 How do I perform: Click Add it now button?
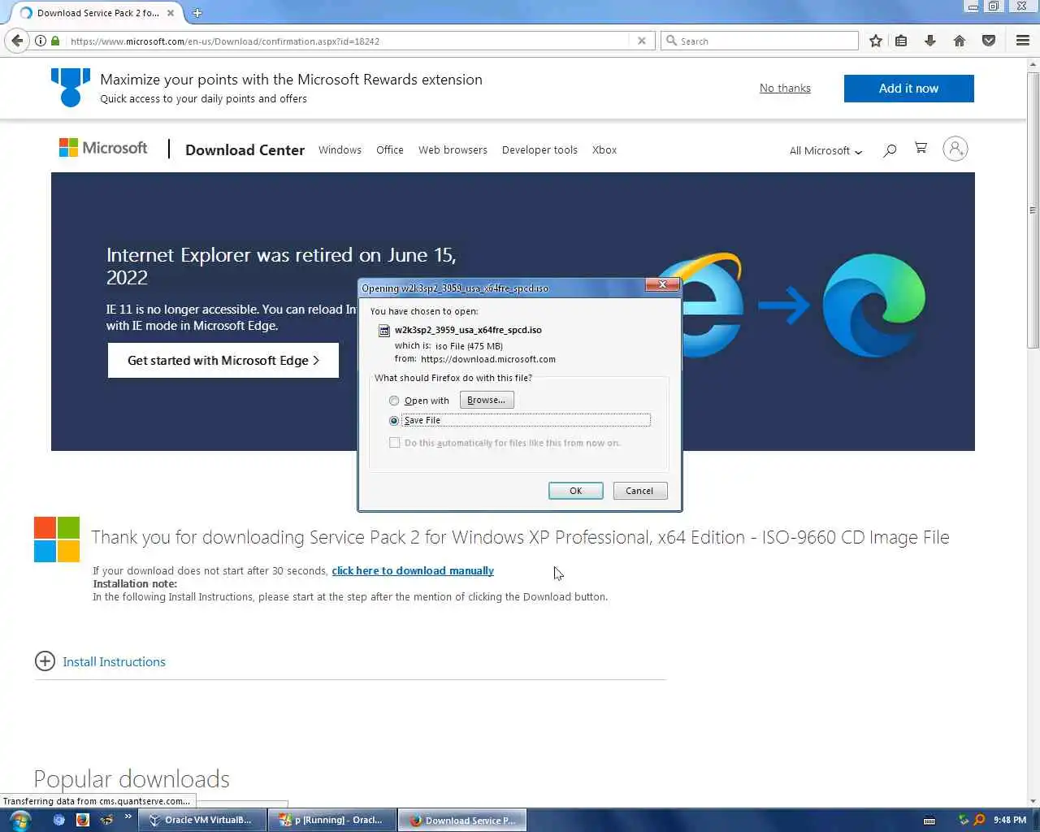pos(908,89)
